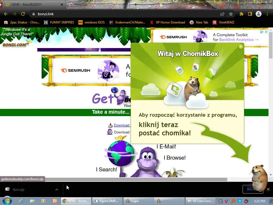Open the EndermanCH/Malw... bookmark
Image resolution: width=273 pixels, height=205 pixels.
click(127, 22)
